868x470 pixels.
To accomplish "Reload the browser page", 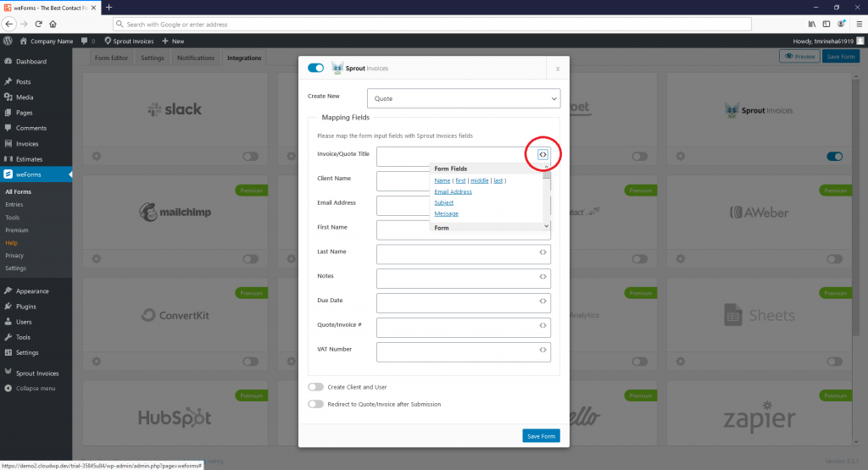I will click(x=38, y=24).
